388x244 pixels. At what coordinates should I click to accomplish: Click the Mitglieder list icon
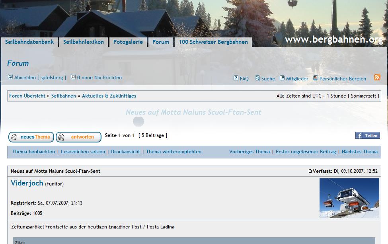[x=282, y=78]
